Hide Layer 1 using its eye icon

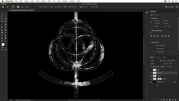pos(151,76)
